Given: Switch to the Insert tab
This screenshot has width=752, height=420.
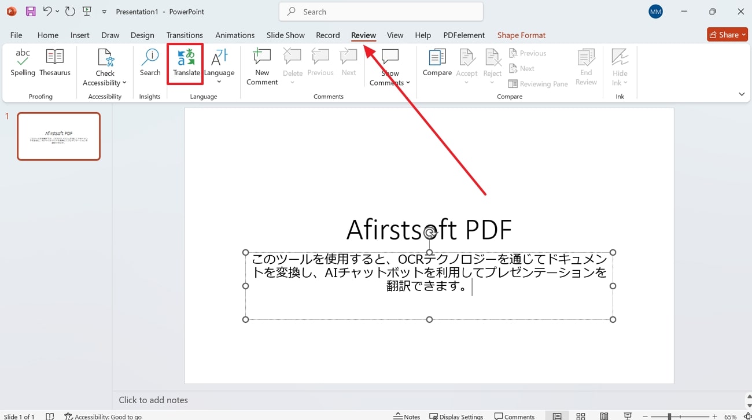Looking at the screenshot, I should click(80, 35).
